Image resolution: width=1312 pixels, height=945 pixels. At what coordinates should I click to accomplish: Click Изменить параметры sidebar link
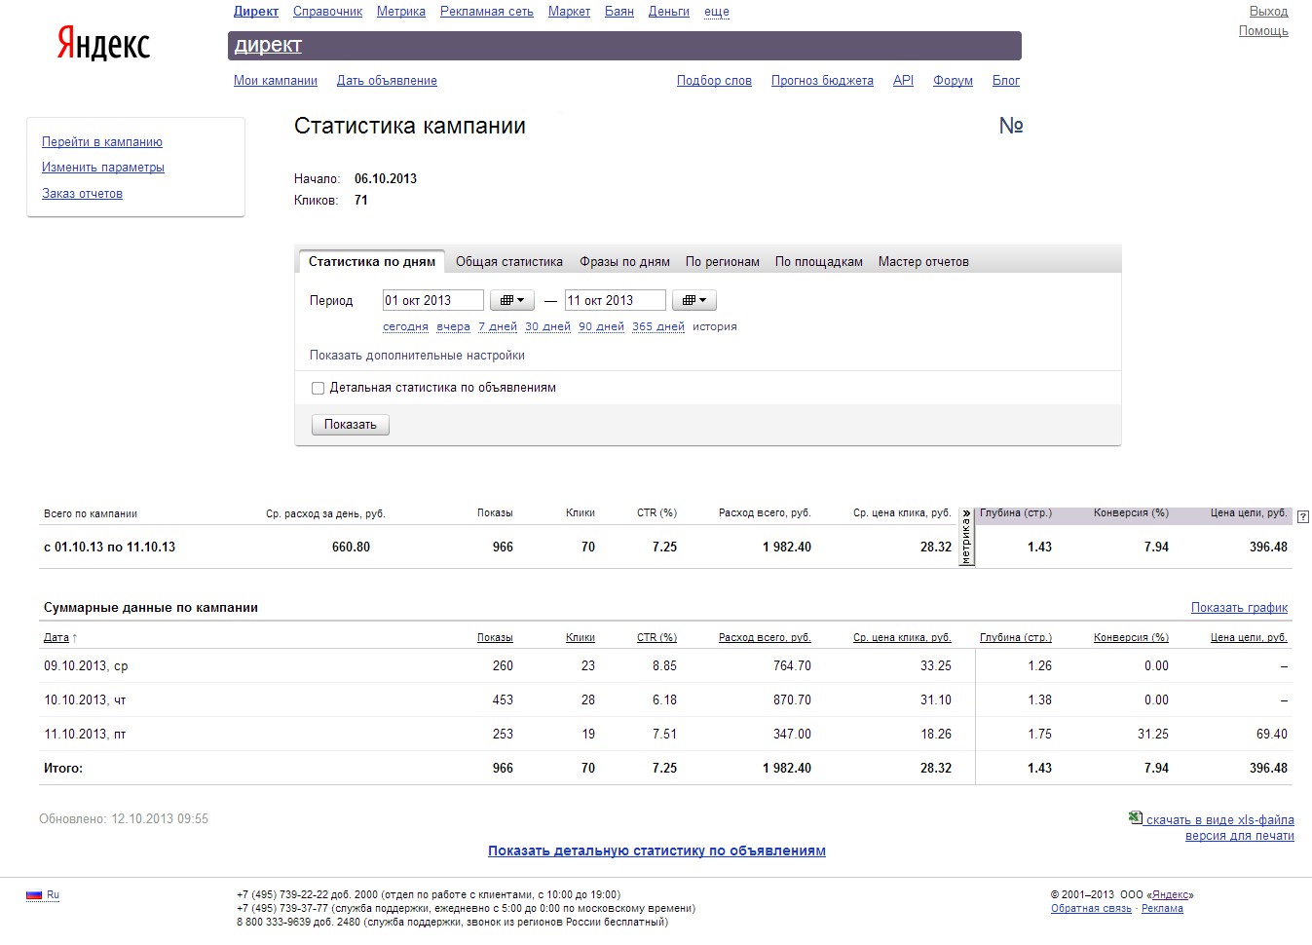click(103, 168)
